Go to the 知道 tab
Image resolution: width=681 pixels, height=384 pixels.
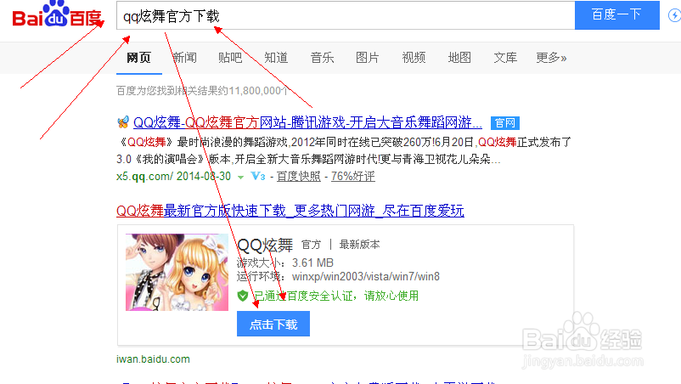276,58
